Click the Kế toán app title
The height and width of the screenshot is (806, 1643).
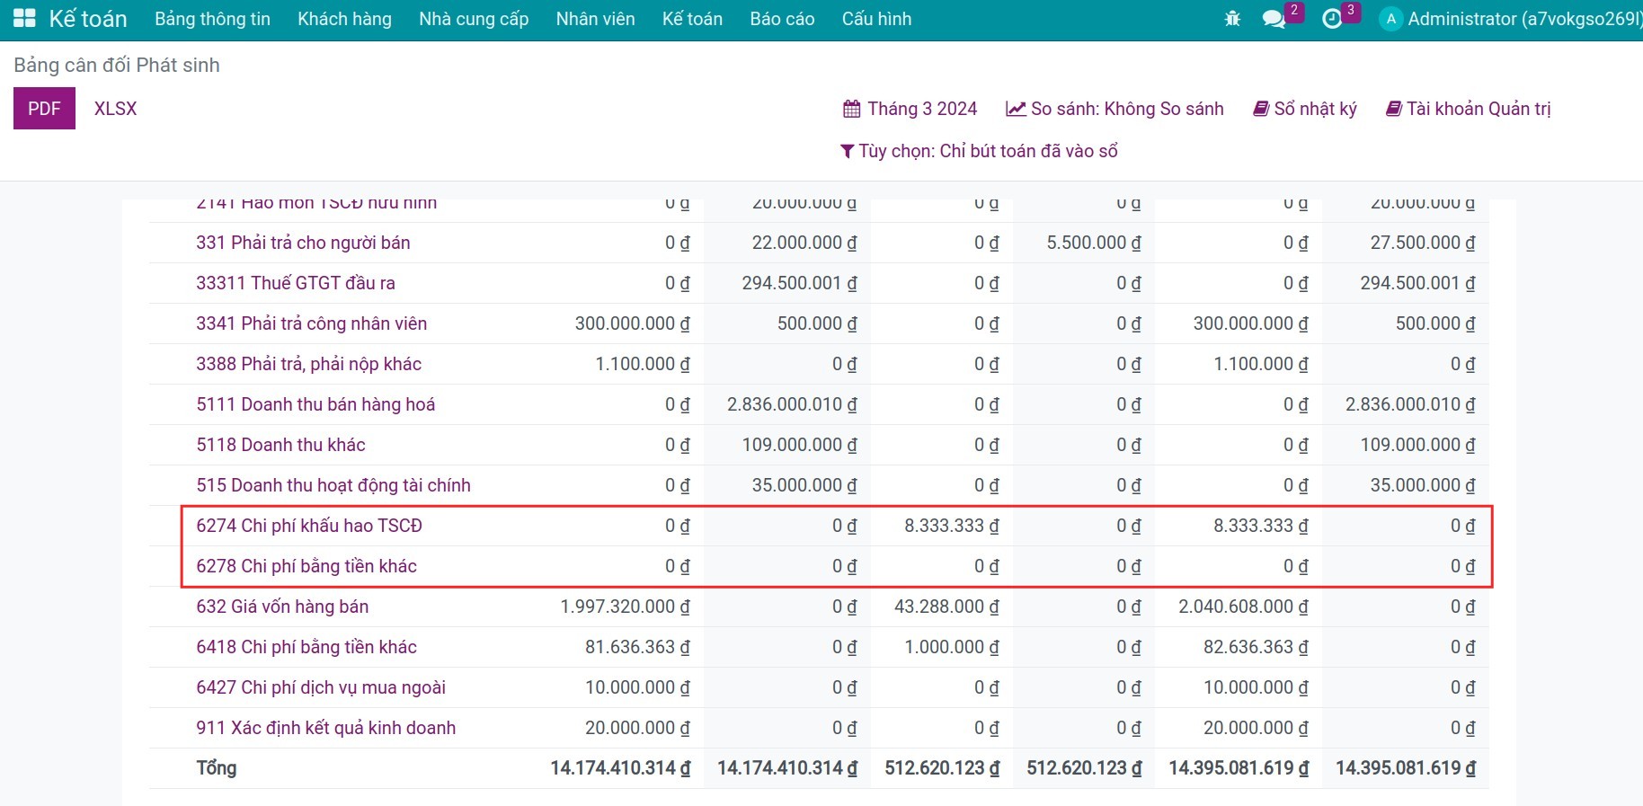[x=88, y=19]
